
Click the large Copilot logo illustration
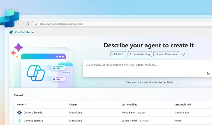(36, 73)
